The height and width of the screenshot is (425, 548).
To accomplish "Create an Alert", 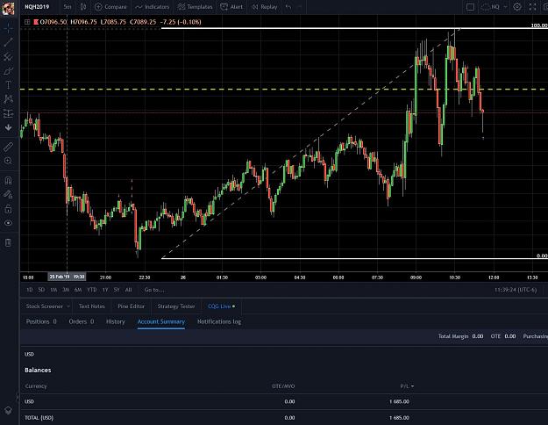I will click(x=231, y=7).
